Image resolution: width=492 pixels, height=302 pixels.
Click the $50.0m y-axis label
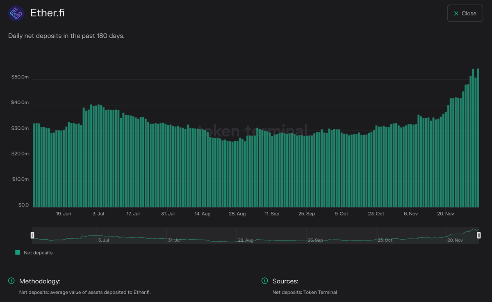(x=20, y=77)
